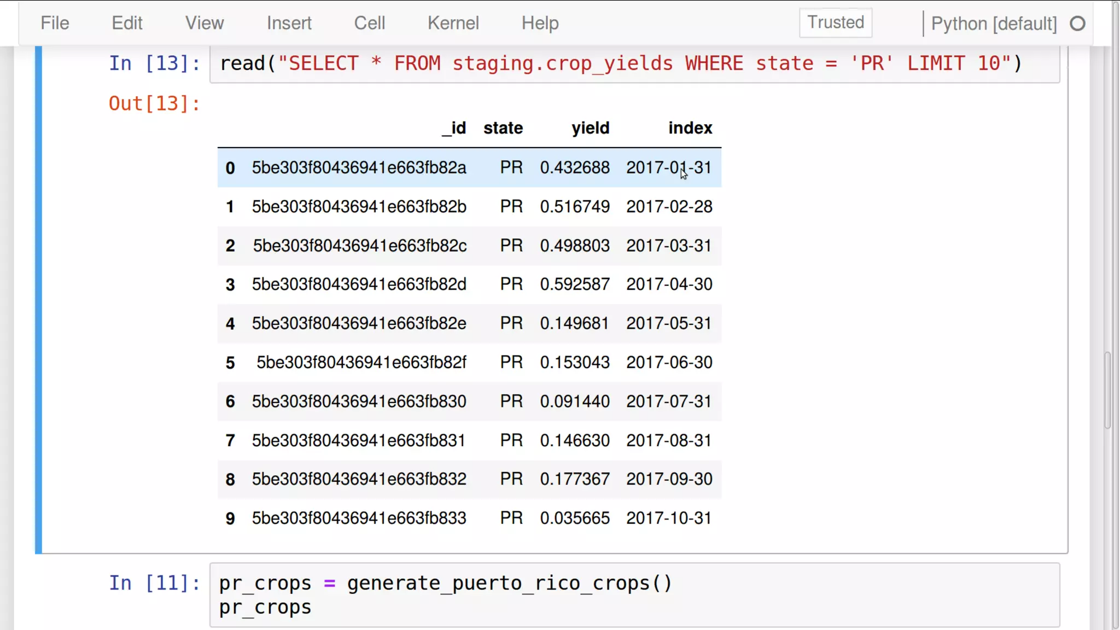Click the kernel status circle indicator

pos(1077,24)
